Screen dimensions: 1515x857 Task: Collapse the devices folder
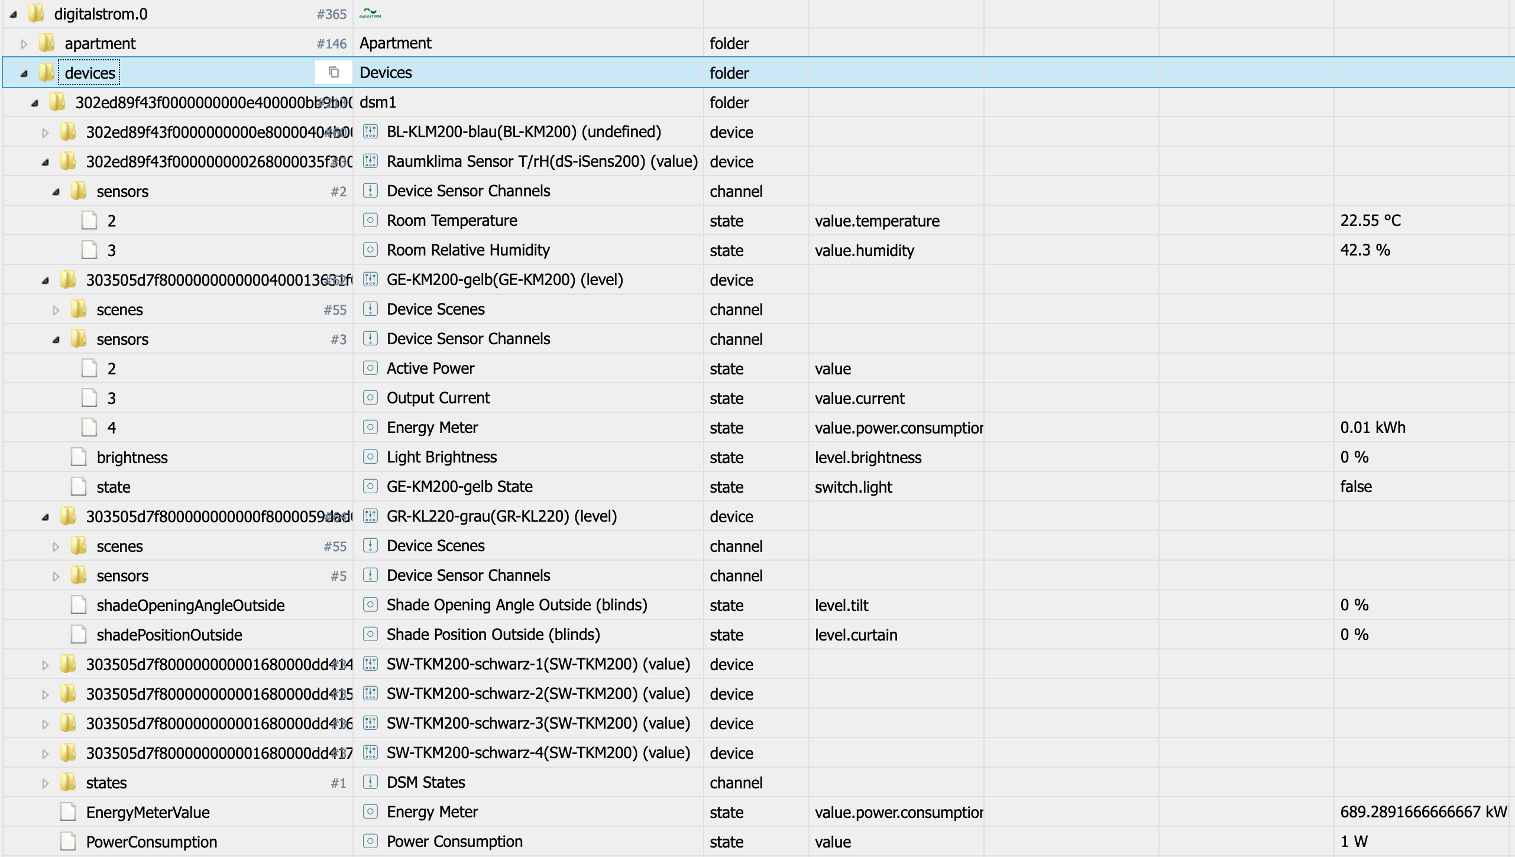pos(24,73)
